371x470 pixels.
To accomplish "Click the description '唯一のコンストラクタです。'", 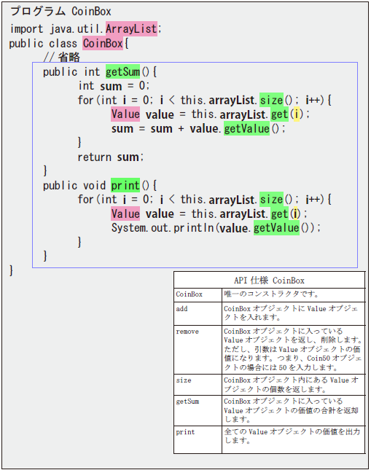I will (x=271, y=294).
